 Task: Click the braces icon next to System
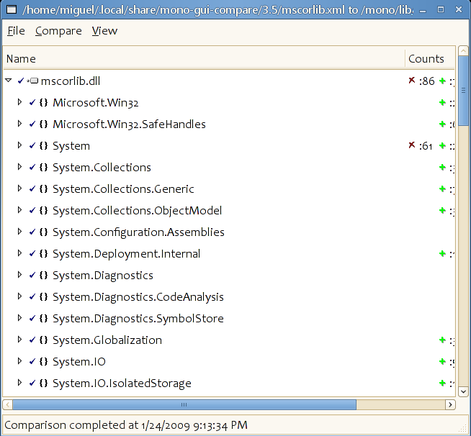click(43, 145)
